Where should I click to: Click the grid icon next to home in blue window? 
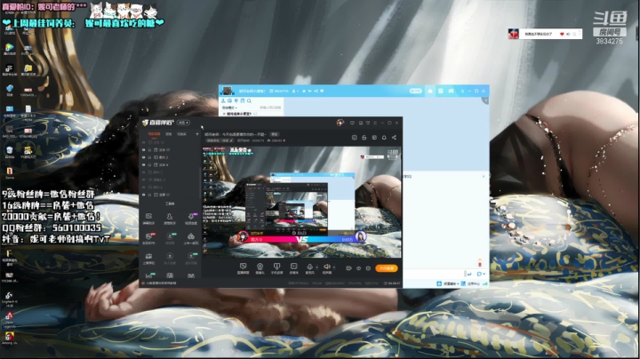pyautogui.click(x=440, y=91)
